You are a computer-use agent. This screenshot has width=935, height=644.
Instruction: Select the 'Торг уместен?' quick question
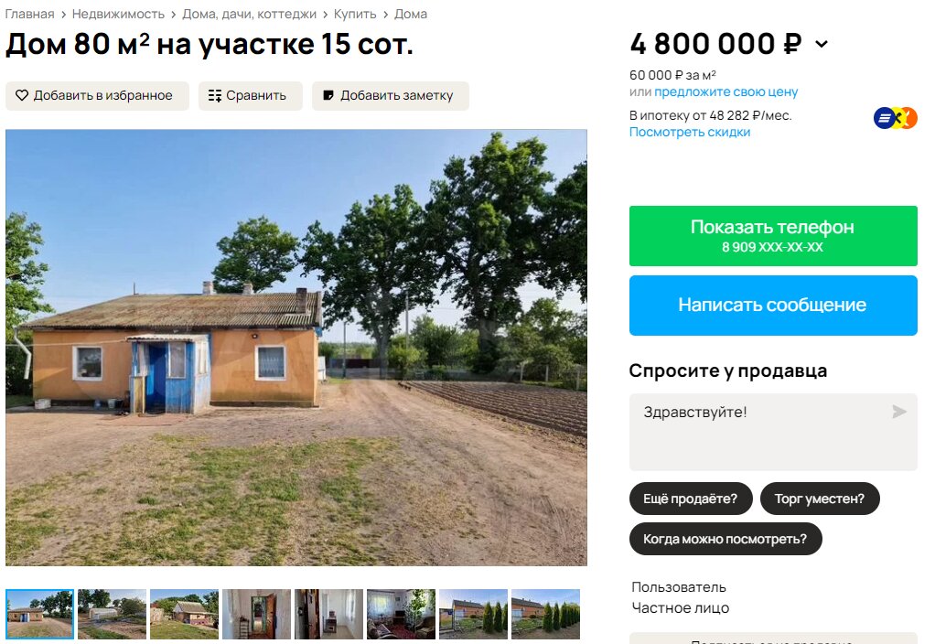(x=820, y=499)
